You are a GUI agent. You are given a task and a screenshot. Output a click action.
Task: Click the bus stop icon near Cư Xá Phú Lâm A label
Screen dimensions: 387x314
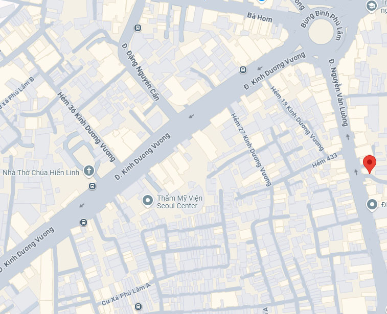(x=138, y=307)
